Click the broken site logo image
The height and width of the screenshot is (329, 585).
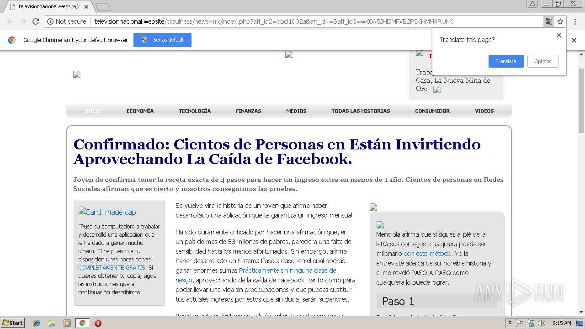point(77,74)
